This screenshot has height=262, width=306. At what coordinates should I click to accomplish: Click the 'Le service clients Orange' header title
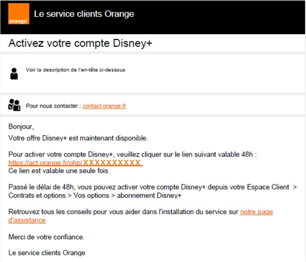click(x=84, y=14)
